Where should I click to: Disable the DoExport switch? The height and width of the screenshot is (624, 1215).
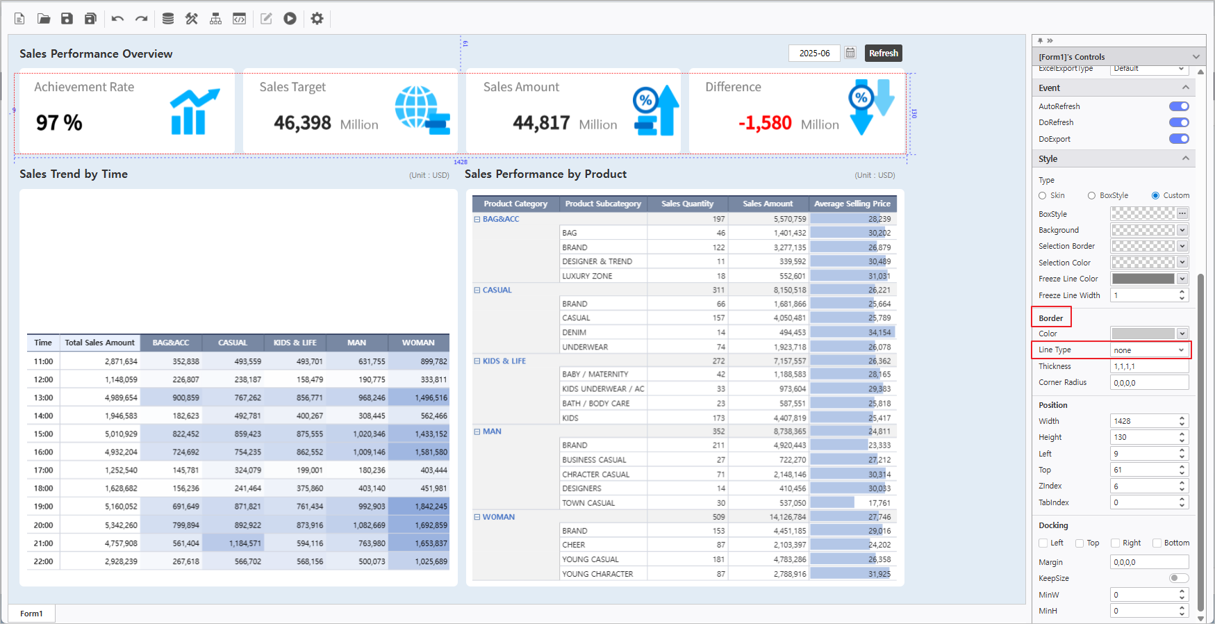(1178, 139)
